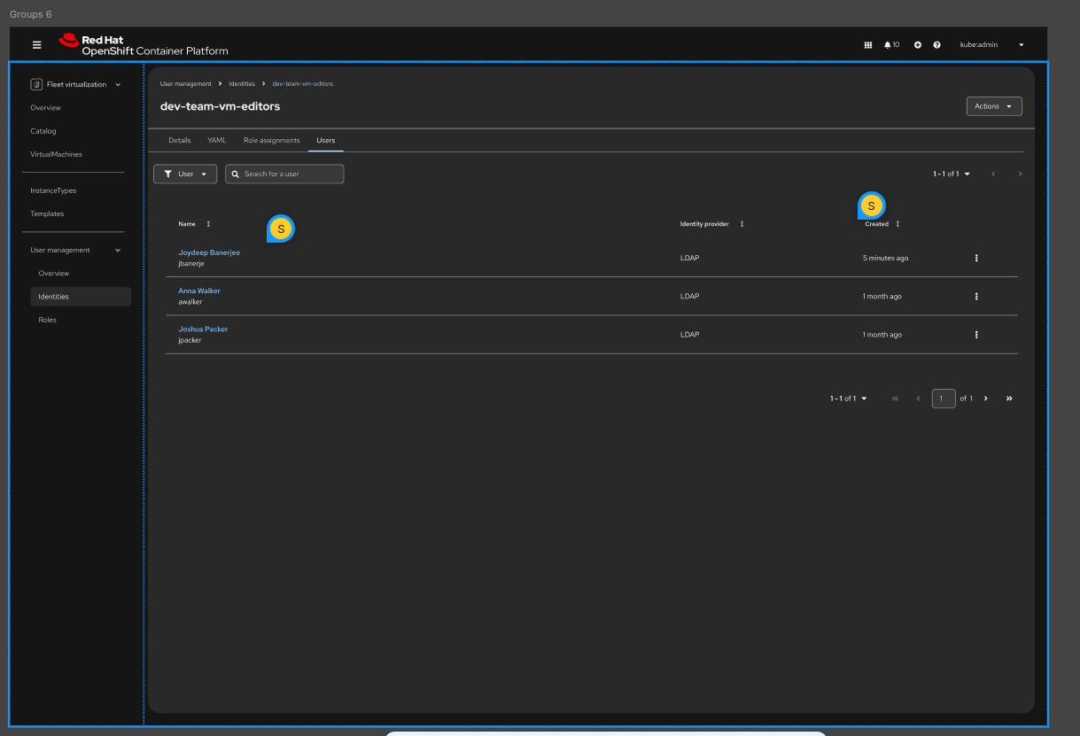Go to last page of pagination
The width and height of the screenshot is (1080, 736).
click(x=1009, y=399)
